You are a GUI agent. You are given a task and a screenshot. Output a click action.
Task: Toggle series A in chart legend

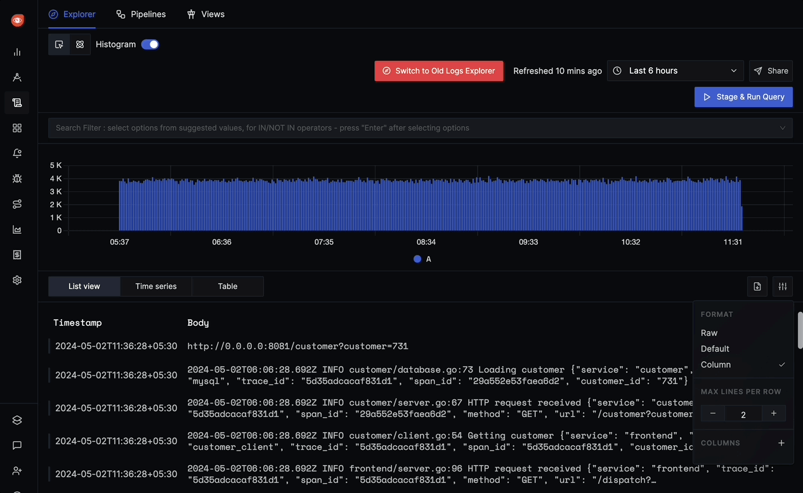tap(422, 259)
